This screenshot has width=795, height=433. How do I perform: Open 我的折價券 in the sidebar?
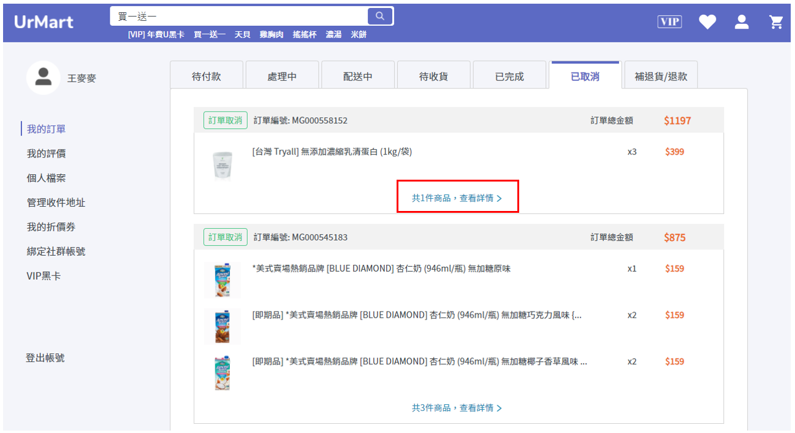click(x=51, y=227)
